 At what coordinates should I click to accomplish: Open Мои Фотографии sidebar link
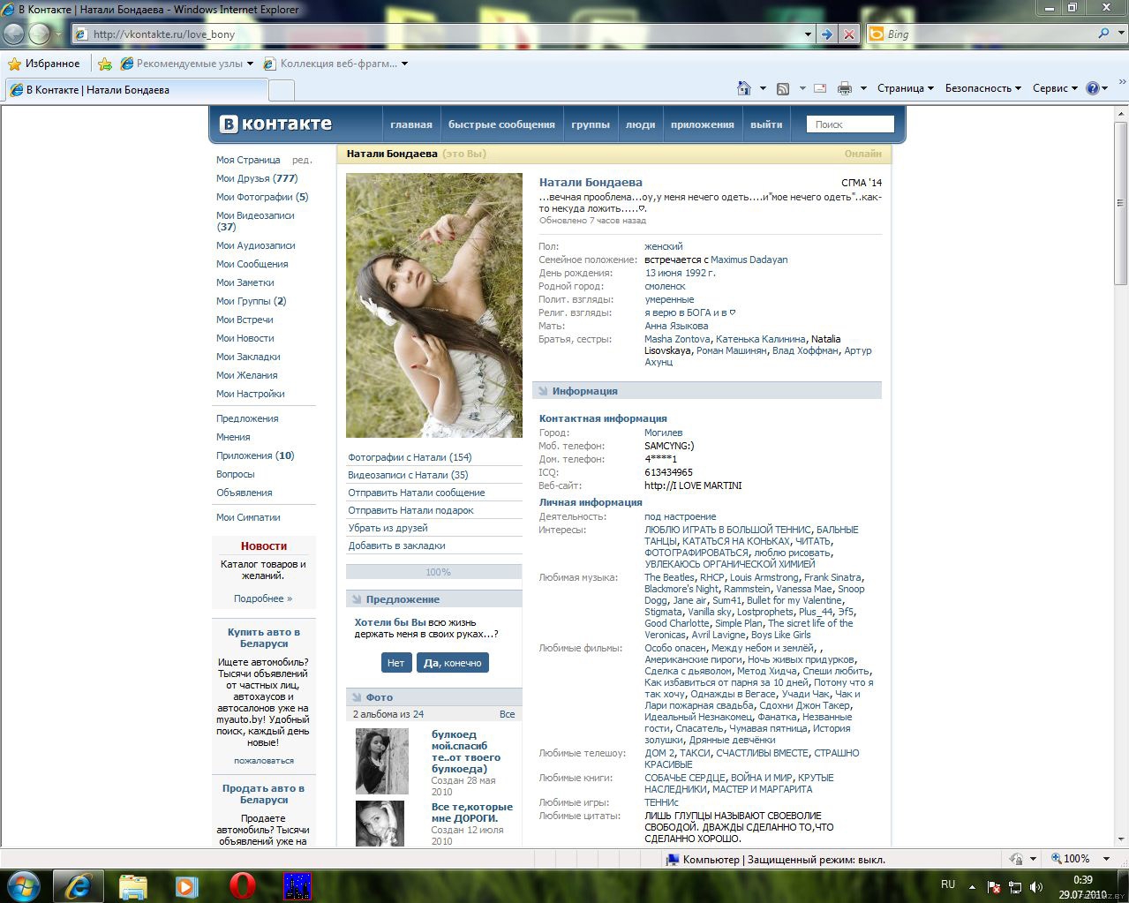coord(262,197)
